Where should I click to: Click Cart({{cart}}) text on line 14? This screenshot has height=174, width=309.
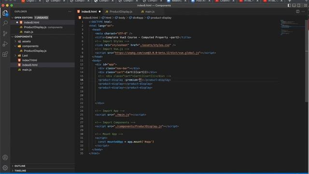(137, 72)
